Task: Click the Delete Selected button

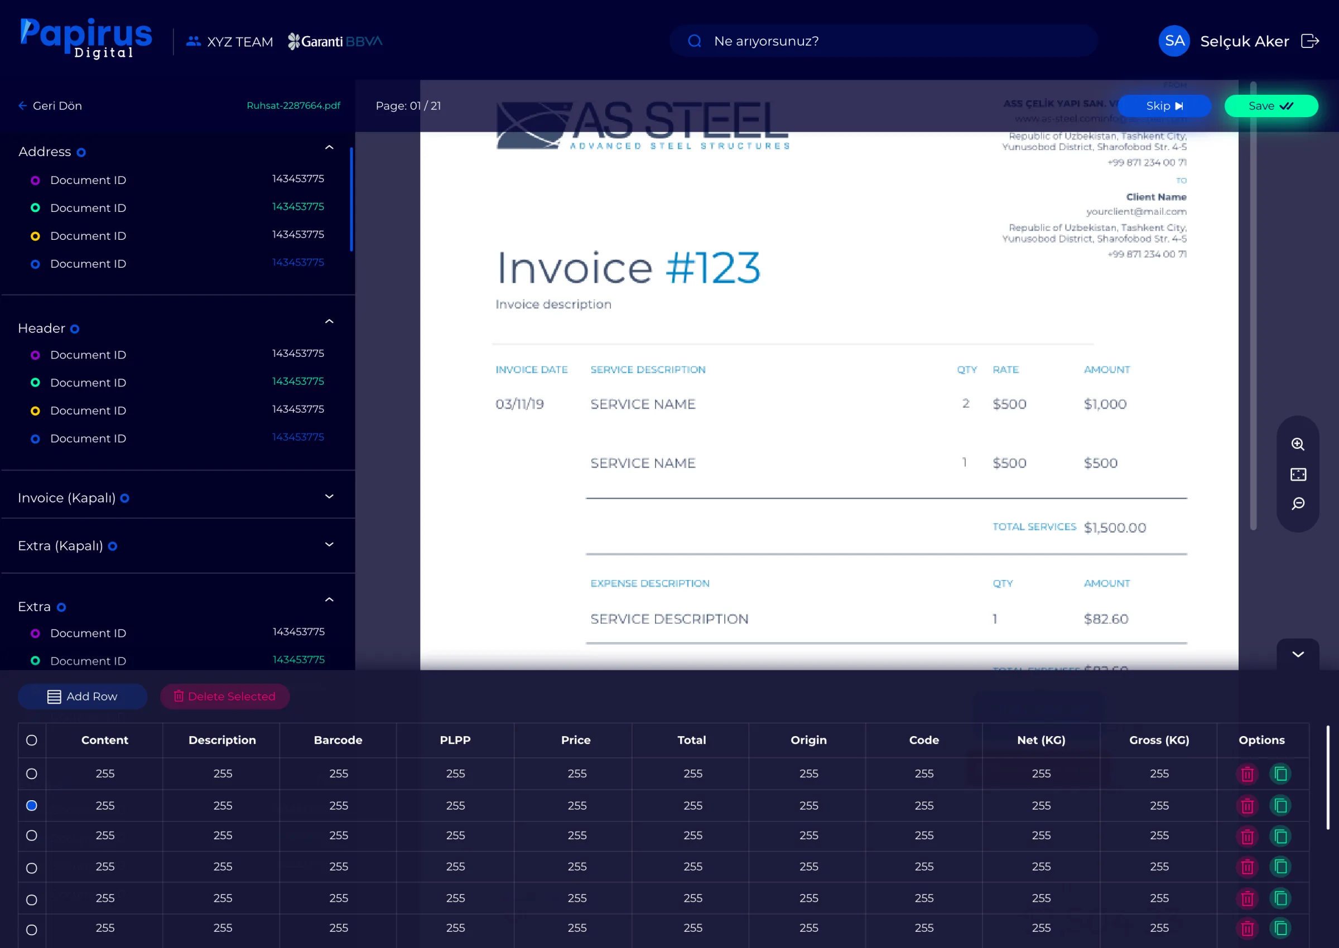Action: [225, 697]
